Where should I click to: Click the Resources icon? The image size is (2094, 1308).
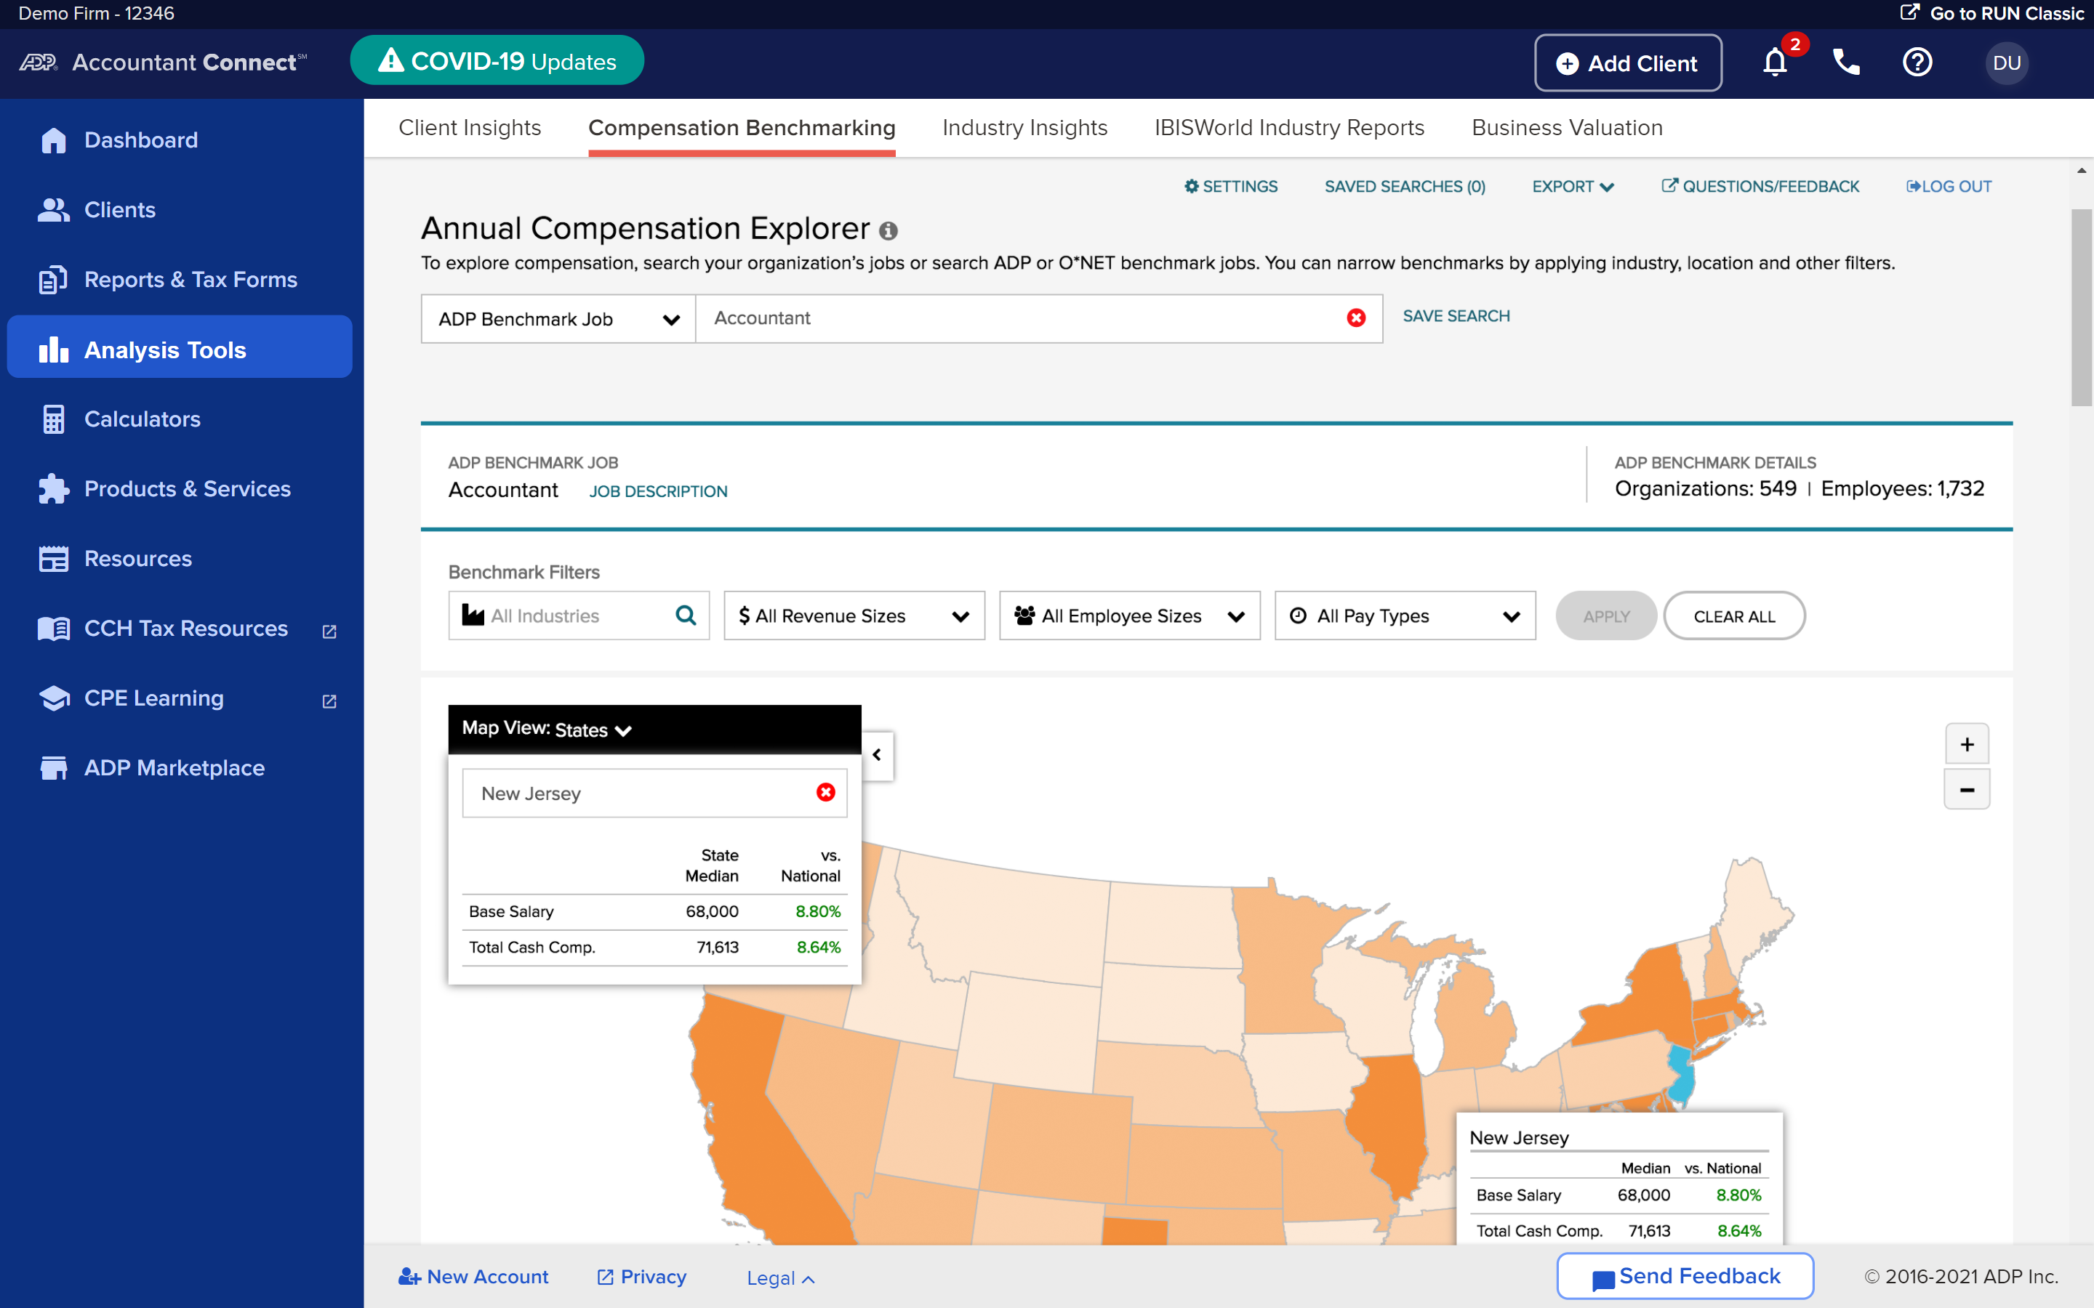[54, 559]
